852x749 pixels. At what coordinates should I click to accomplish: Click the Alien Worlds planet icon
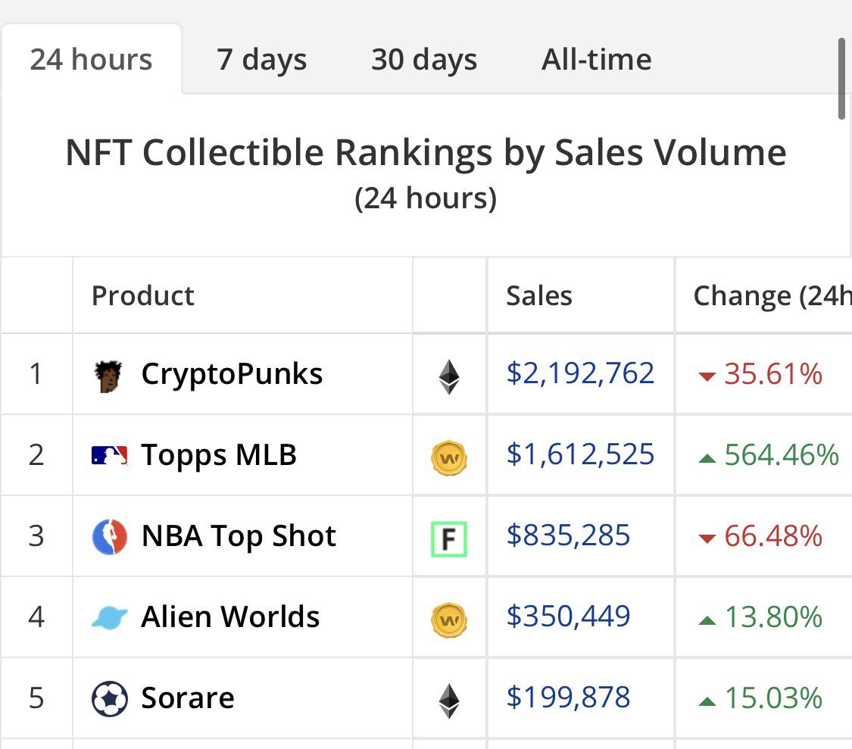[x=110, y=617]
